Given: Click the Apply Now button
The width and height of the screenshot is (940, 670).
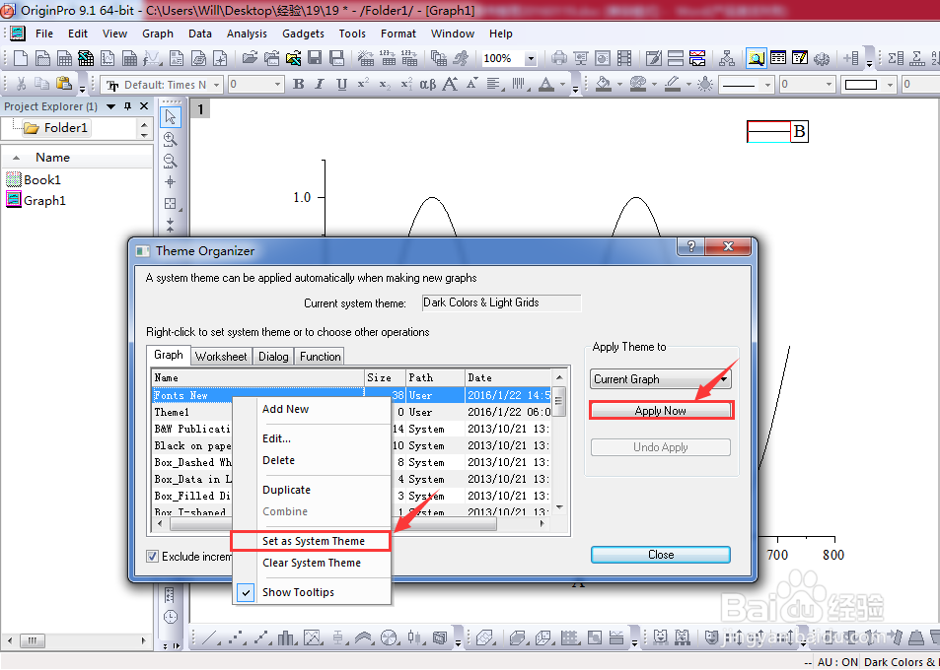Looking at the screenshot, I should 661,411.
